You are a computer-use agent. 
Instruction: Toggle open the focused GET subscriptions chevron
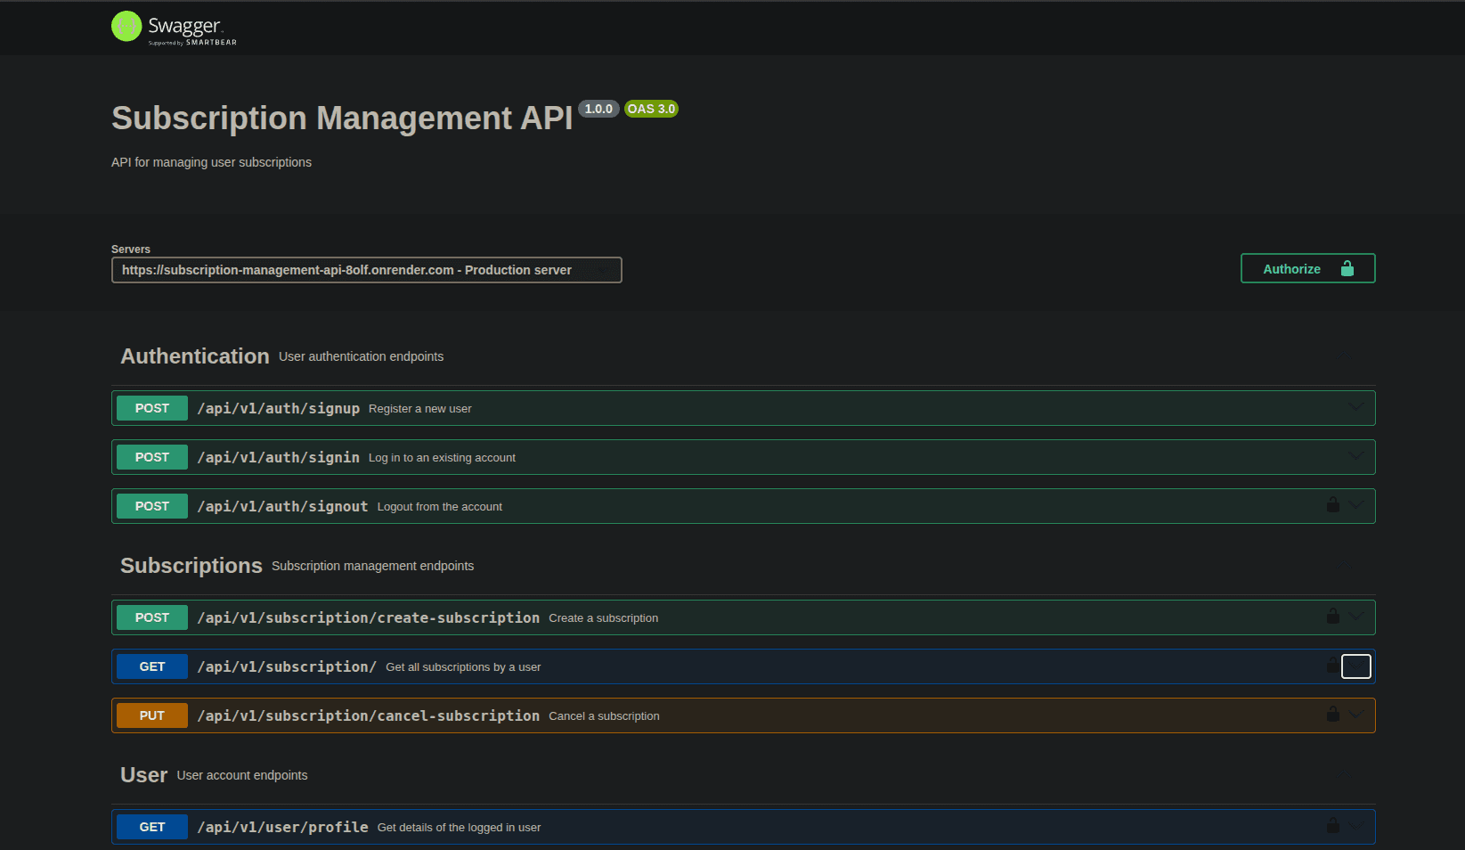[x=1355, y=666]
